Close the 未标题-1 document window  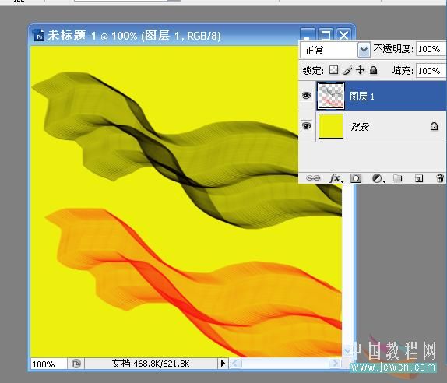point(343,35)
